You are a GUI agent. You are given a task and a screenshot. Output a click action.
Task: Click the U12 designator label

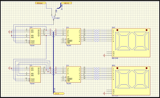[x=67, y=27]
